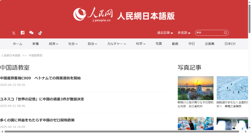
Task: Open the Doraemon figures photo thumbnail
Action: click(x=196, y=123)
